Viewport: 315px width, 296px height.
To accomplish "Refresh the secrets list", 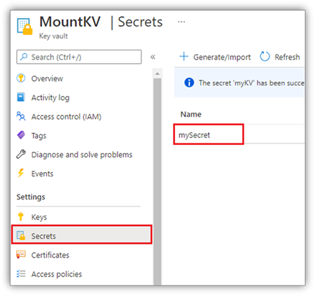I will tap(280, 57).
